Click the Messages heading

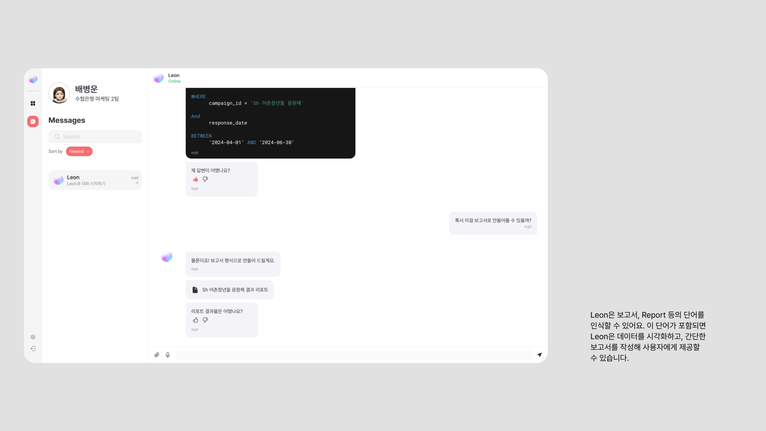[x=67, y=120]
